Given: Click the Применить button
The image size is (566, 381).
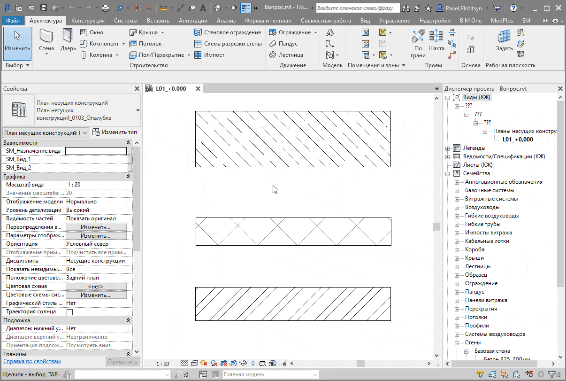Looking at the screenshot, I should coord(122,362).
